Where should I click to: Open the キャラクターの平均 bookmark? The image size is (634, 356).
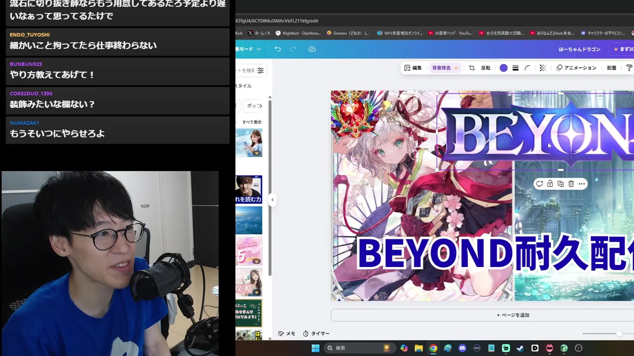click(x=602, y=33)
